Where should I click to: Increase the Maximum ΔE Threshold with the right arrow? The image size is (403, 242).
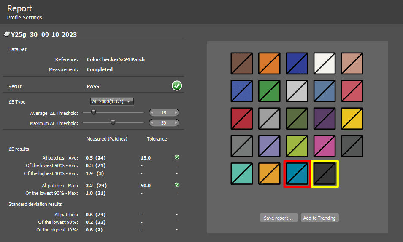pos(175,123)
